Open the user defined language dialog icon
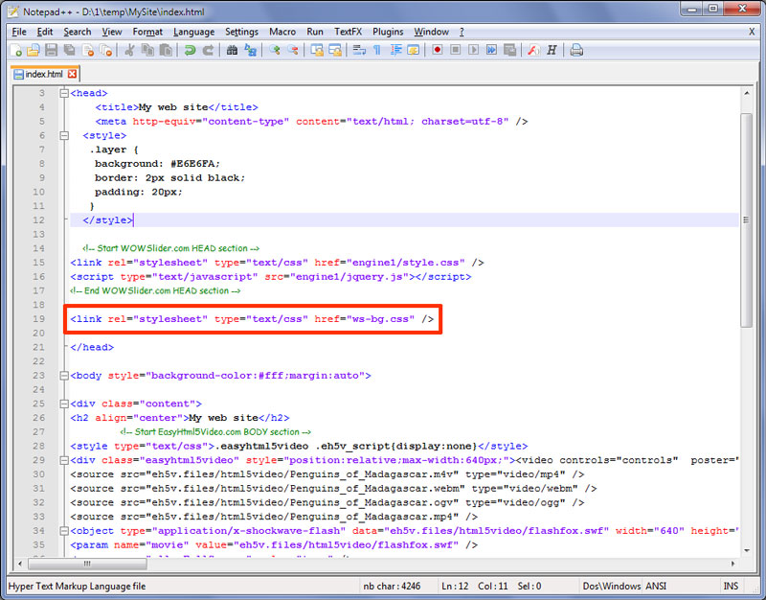766x600 pixels. point(414,50)
